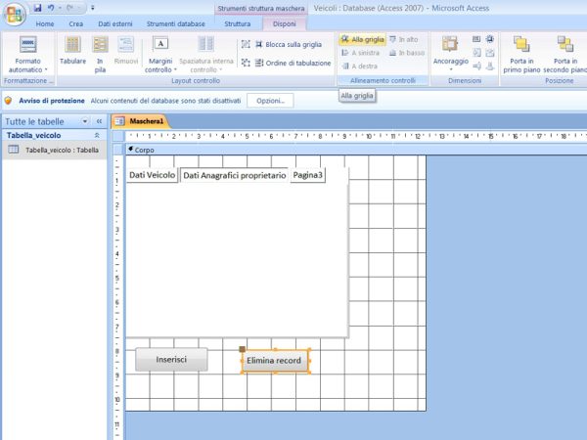Screen dimensions: 587x440
Task: Click the Ordine di tabulazione icon
Action: (246, 63)
